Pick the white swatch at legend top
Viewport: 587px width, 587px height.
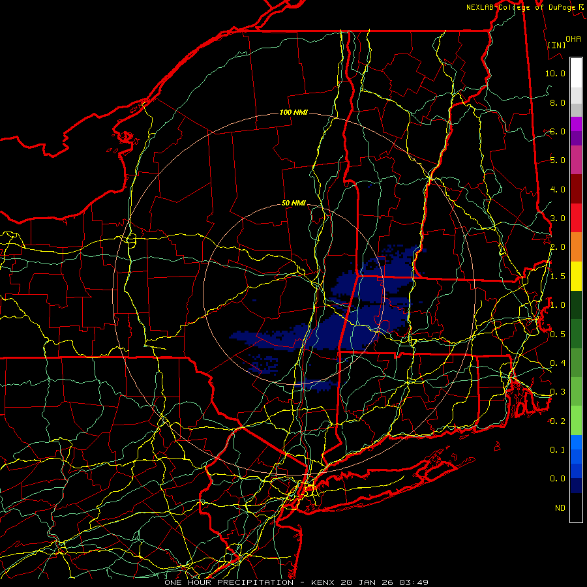(x=576, y=73)
